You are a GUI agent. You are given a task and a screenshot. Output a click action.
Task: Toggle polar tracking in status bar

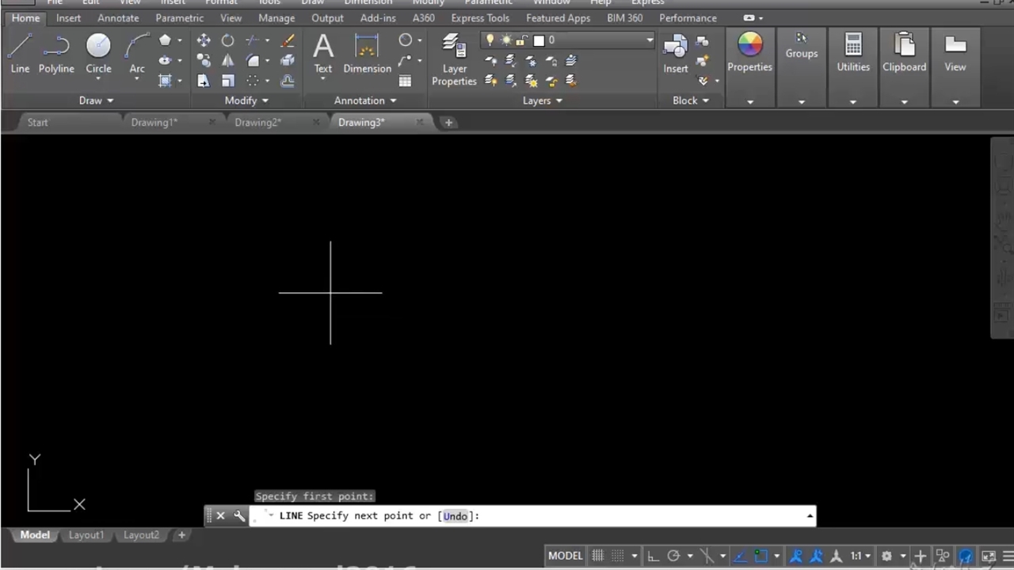coord(673,556)
